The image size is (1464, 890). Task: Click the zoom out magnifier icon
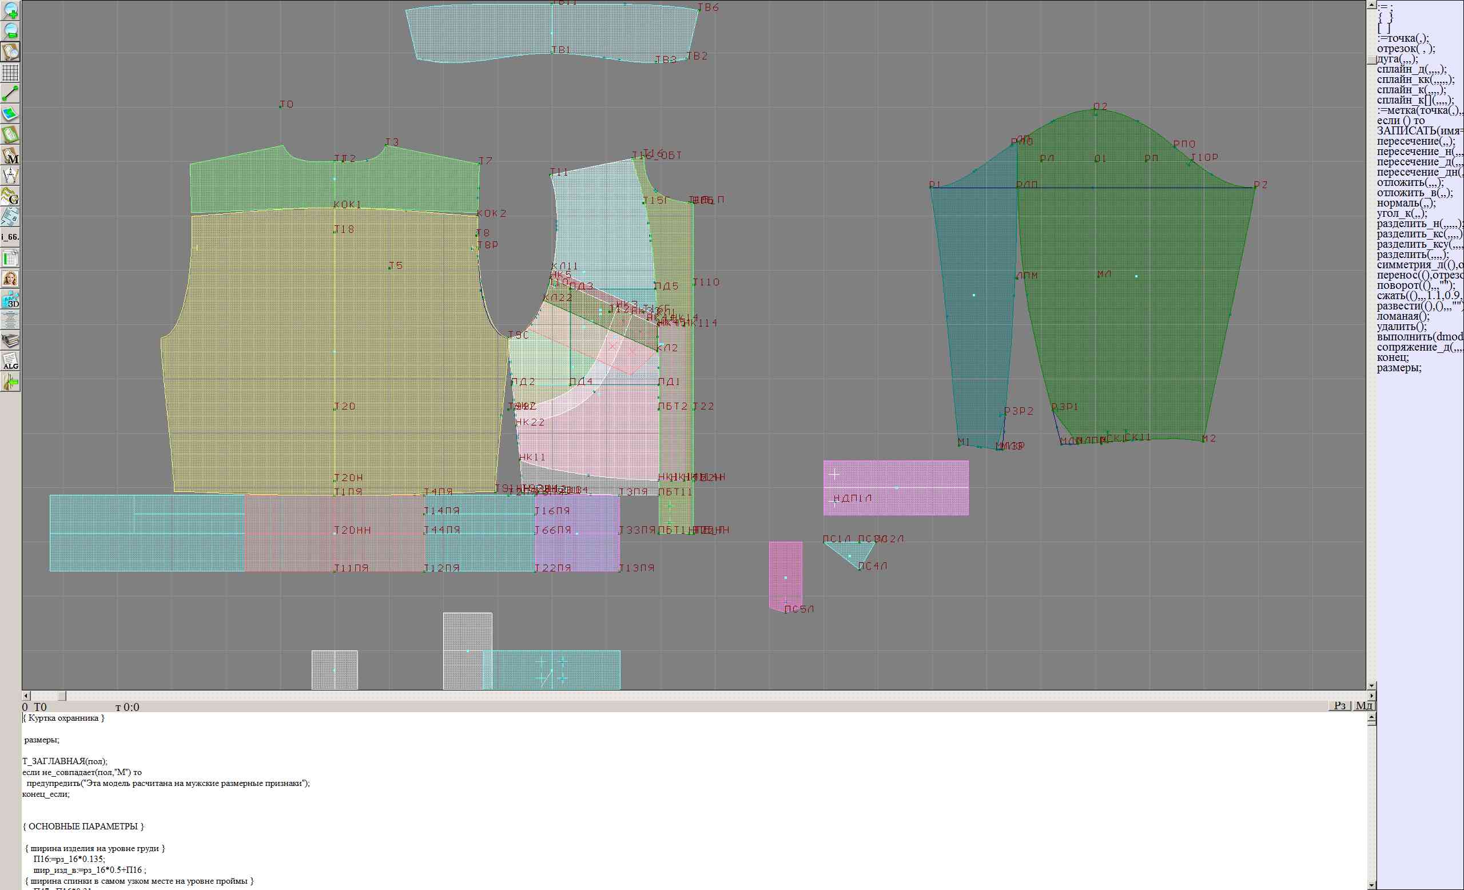tap(10, 31)
